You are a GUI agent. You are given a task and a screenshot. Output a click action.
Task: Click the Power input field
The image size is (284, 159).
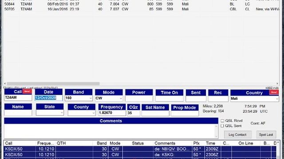(x=139, y=98)
